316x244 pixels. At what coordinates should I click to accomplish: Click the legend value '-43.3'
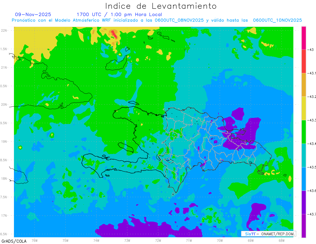pyautogui.click(x=312, y=120)
